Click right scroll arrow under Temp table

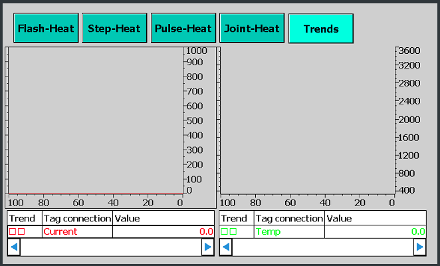point(419,247)
